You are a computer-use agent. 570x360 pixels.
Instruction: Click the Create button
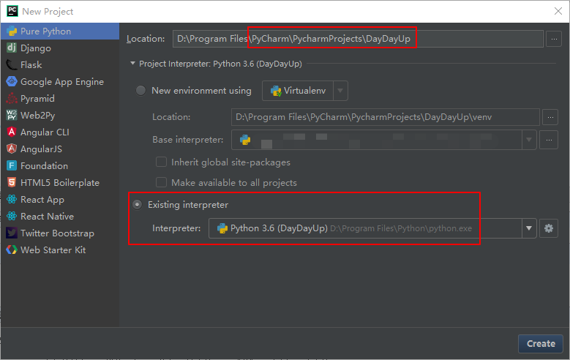tap(541, 344)
